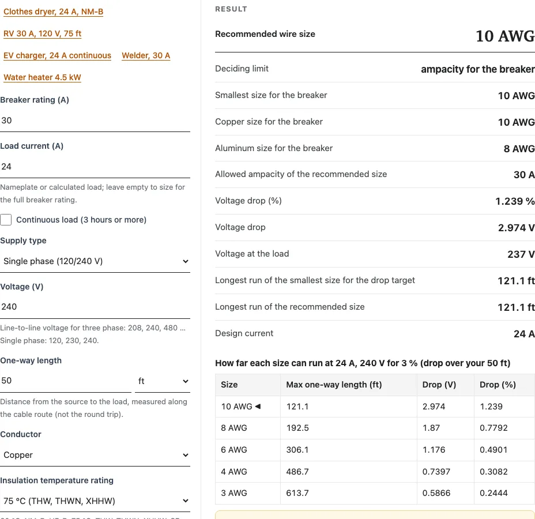
Task: Click the Breaker rating (A) input field
Action: coord(95,121)
